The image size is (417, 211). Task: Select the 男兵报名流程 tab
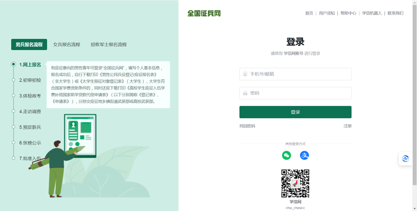[29, 45]
